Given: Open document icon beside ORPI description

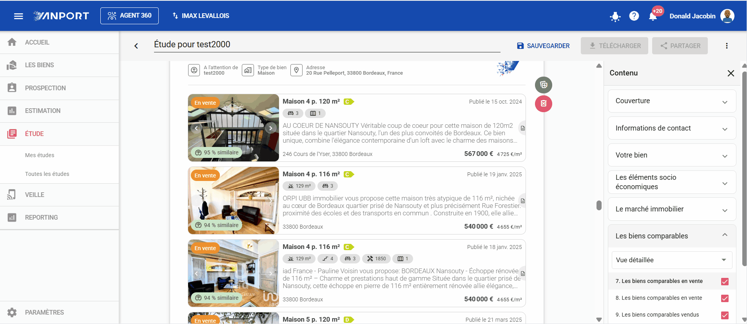Looking at the screenshot, I should [x=522, y=201].
